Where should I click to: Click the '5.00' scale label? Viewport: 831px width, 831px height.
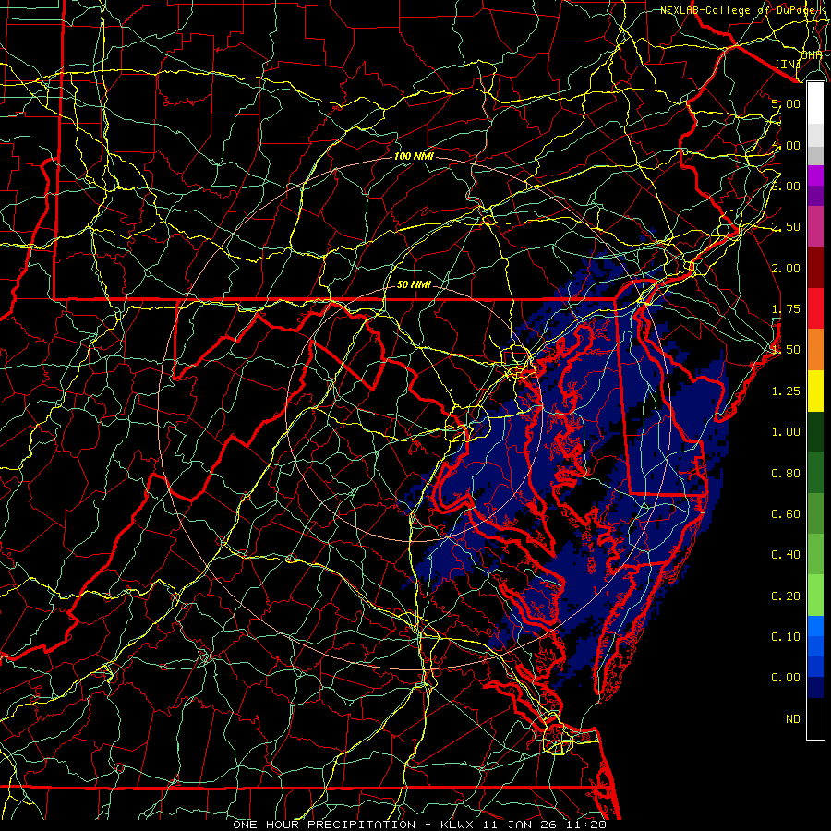786,103
